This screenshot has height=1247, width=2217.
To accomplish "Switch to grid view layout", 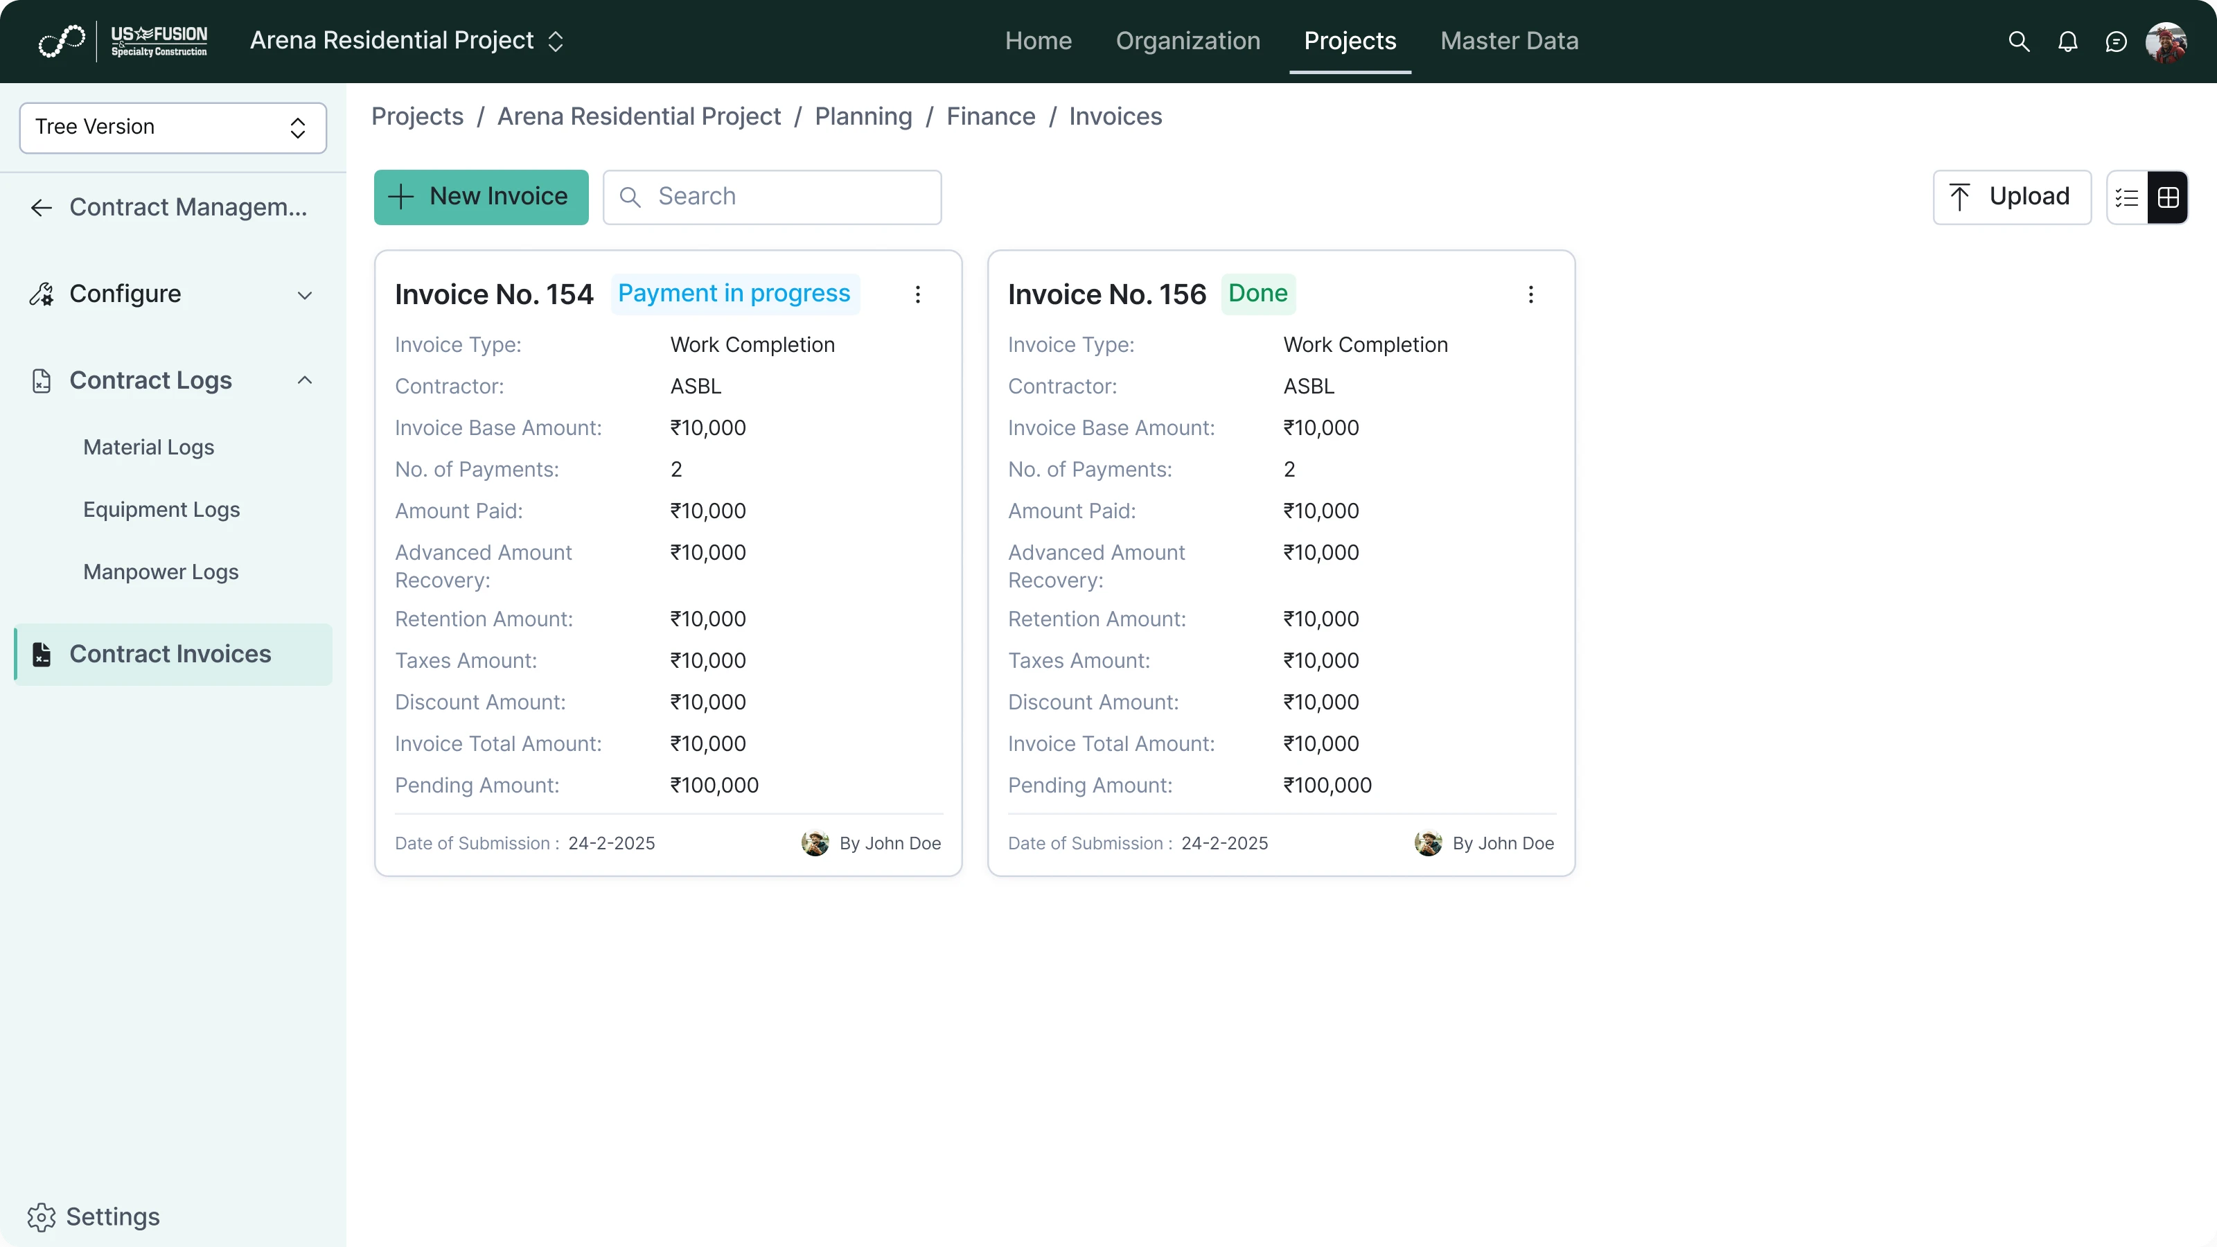I will pyautogui.click(x=2168, y=197).
